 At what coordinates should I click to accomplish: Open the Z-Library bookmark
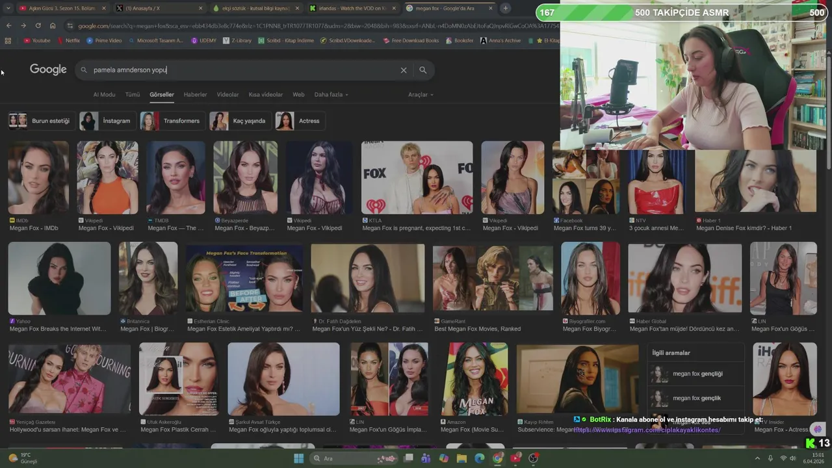pos(237,40)
